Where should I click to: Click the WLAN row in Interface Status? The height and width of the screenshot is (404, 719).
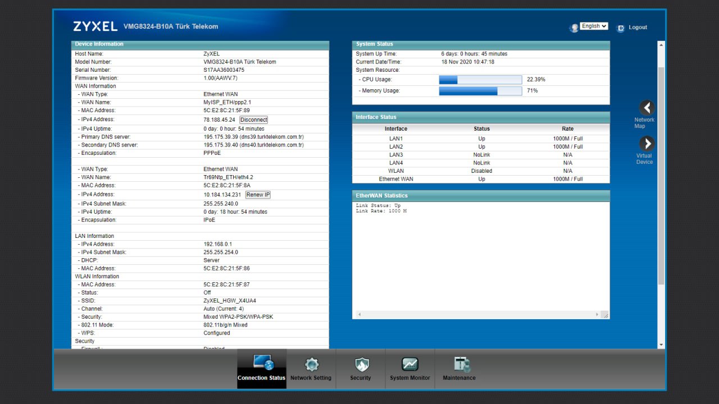[x=481, y=171]
